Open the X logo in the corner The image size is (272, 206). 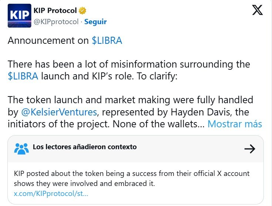[x=258, y=10]
